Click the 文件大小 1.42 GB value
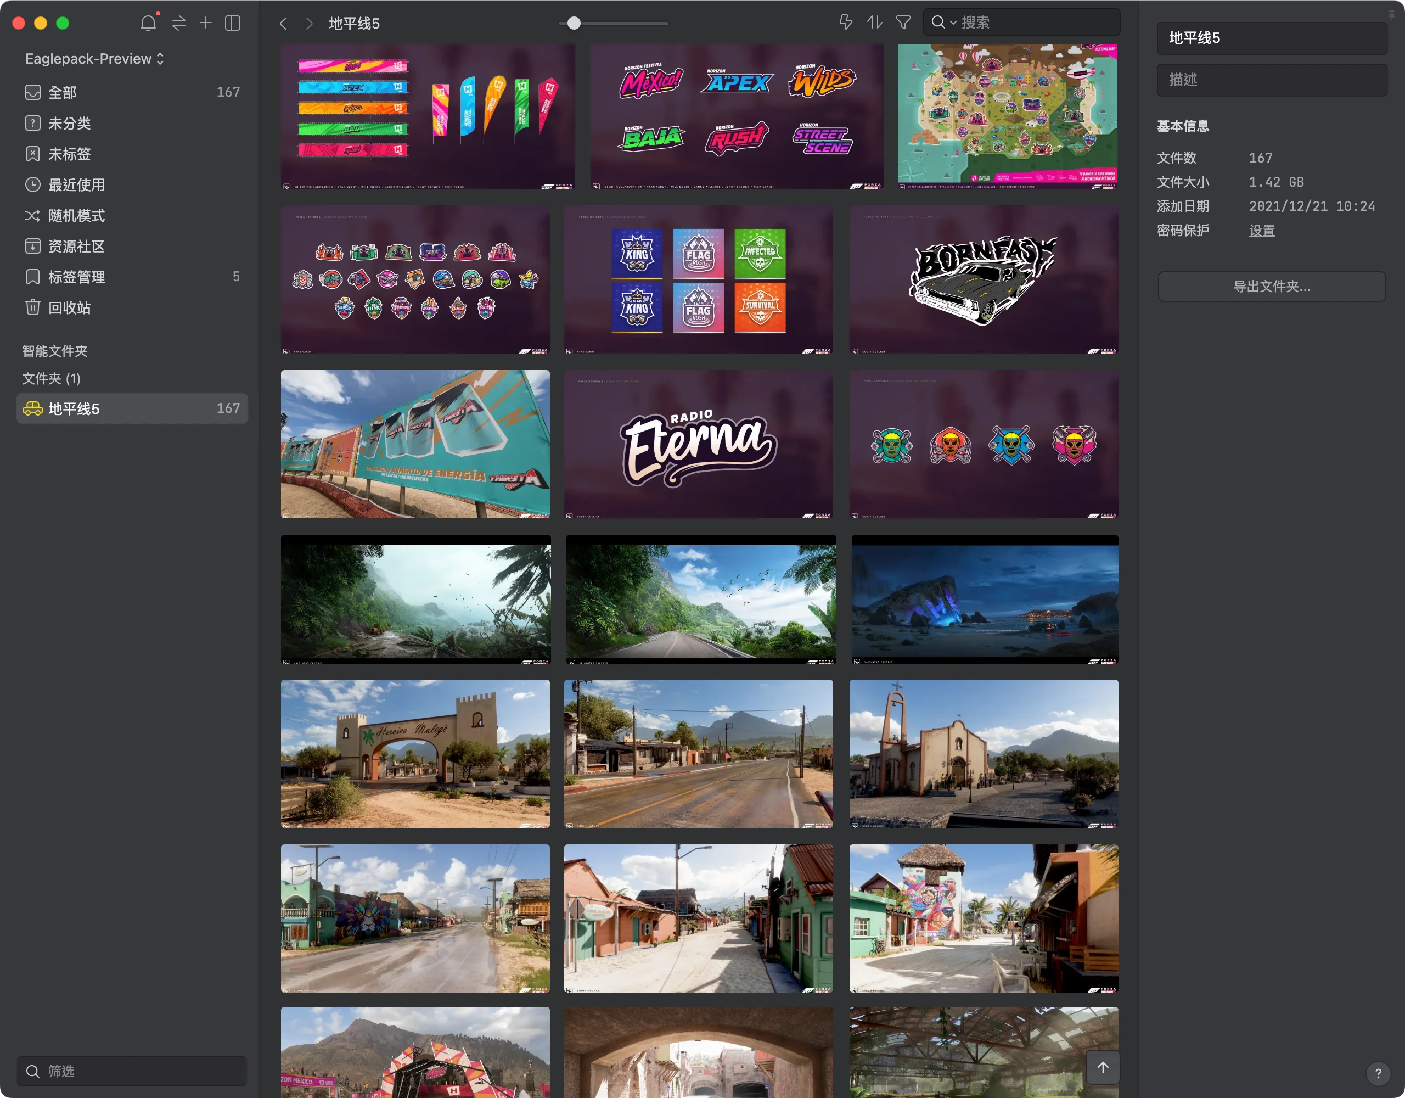 point(1277,182)
